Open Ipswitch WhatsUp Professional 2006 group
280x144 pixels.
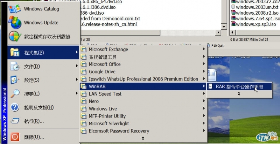[x=143, y=79]
